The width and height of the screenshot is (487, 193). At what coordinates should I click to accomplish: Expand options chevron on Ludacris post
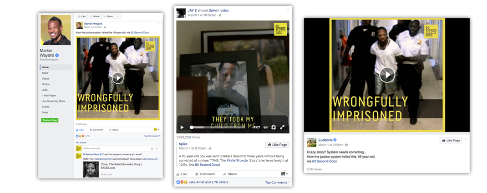click(465, 140)
